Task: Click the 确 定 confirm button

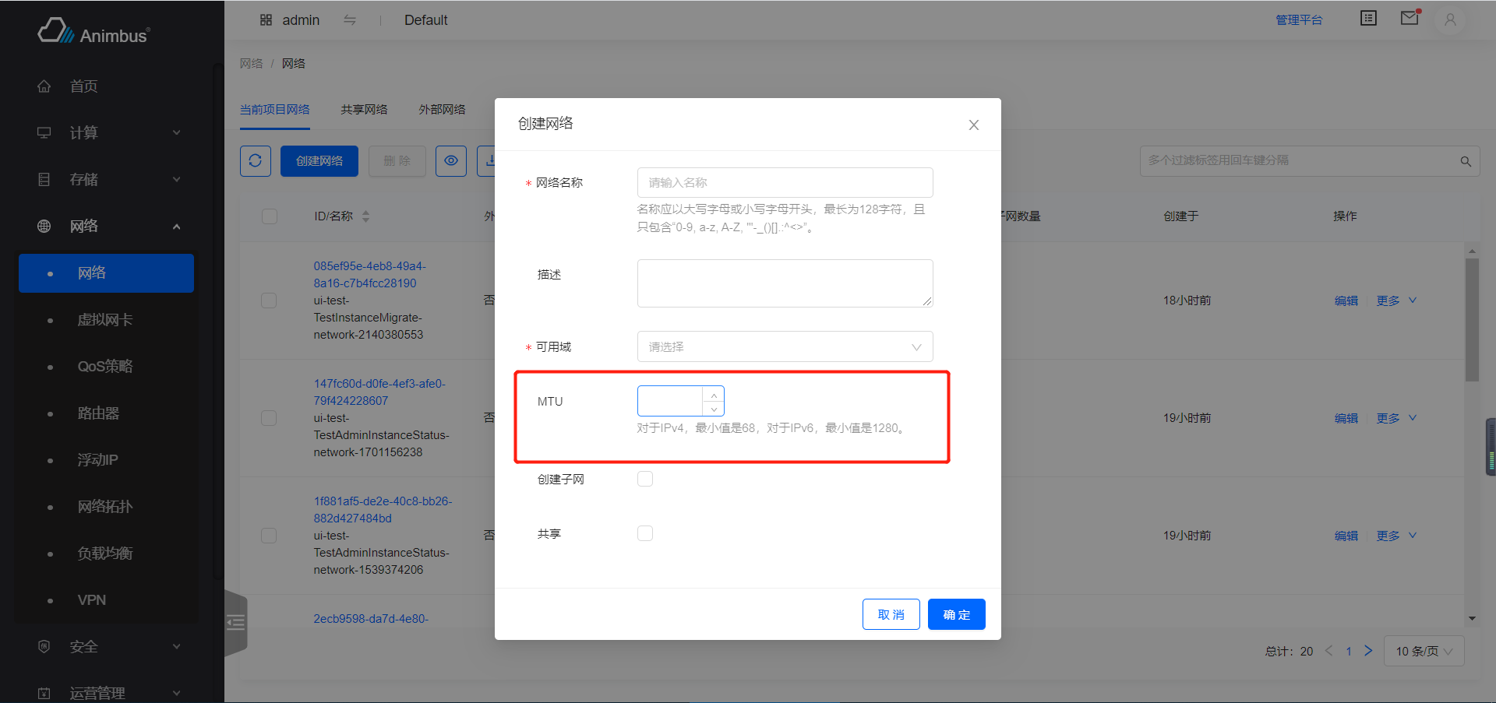Action: pyautogui.click(x=956, y=613)
